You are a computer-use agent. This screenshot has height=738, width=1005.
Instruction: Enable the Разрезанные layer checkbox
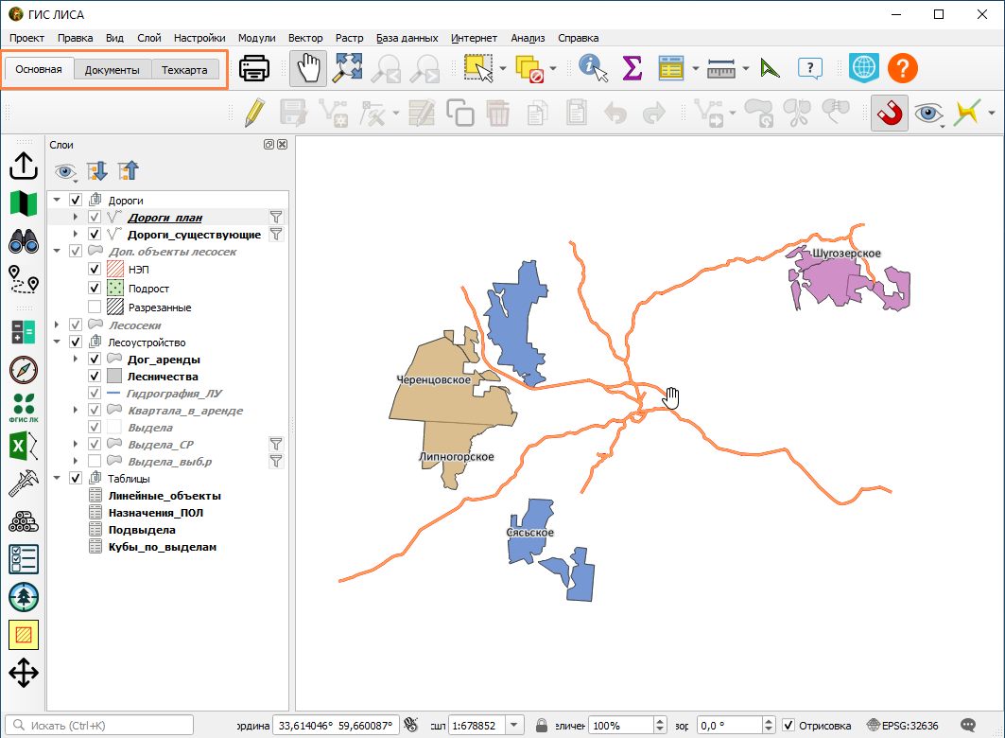tap(95, 307)
